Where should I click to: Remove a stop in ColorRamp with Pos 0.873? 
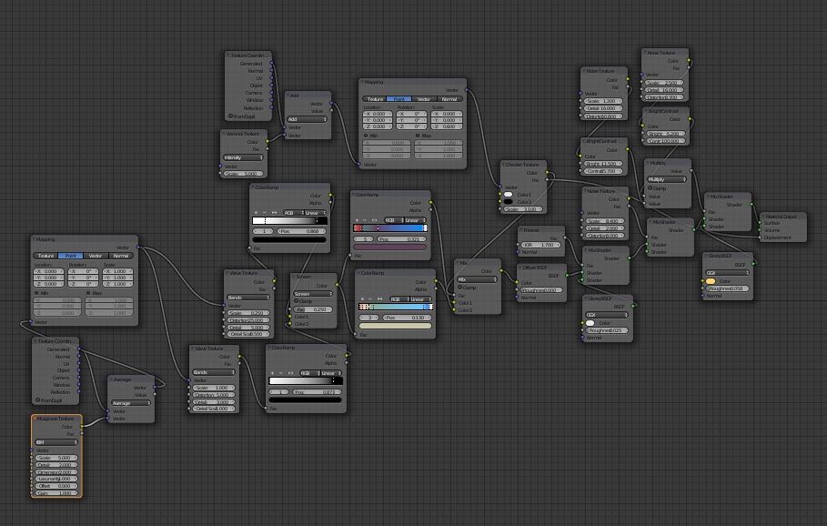281,373
